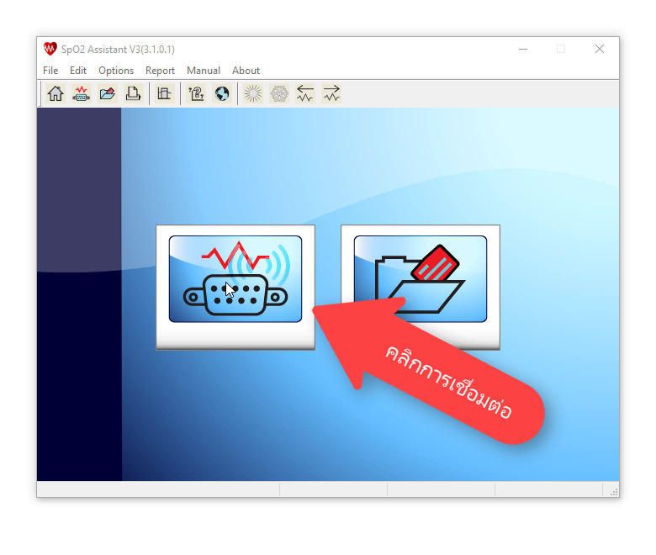Close the SpO2 Assistant window
Viewport: 656px width, 555px height.
(600, 49)
